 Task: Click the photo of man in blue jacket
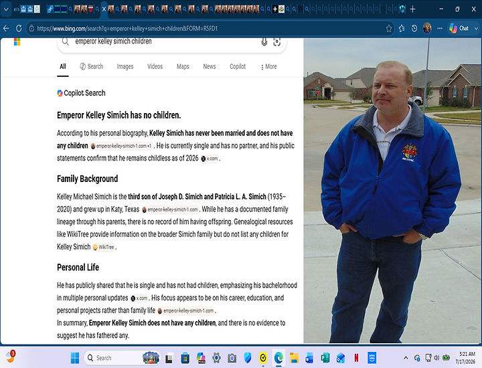point(392,191)
